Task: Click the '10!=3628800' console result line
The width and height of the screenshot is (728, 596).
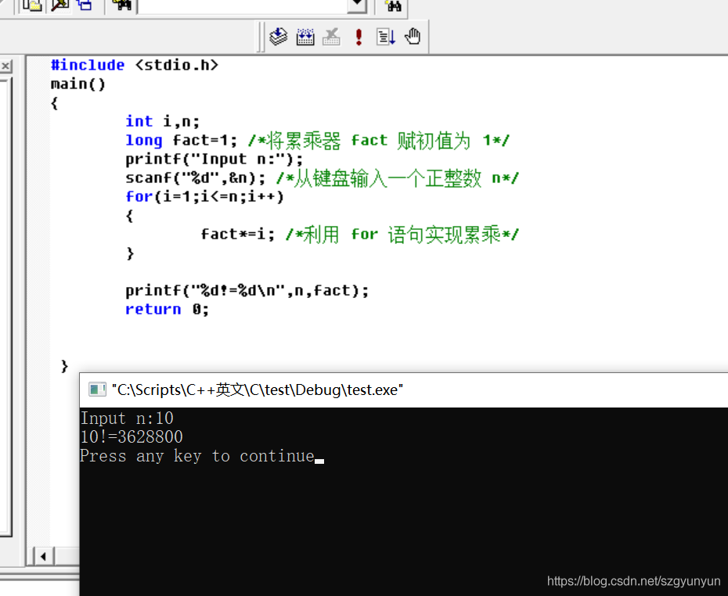Action: point(132,437)
